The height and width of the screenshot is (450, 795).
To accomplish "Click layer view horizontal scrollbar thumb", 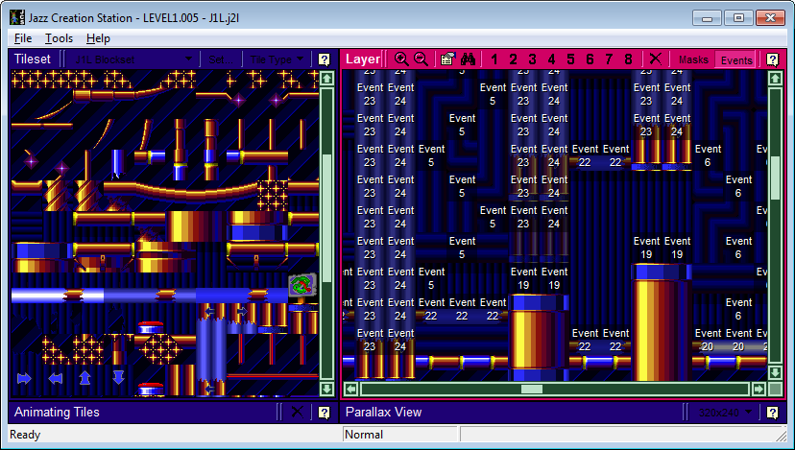I will tap(532, 389).
